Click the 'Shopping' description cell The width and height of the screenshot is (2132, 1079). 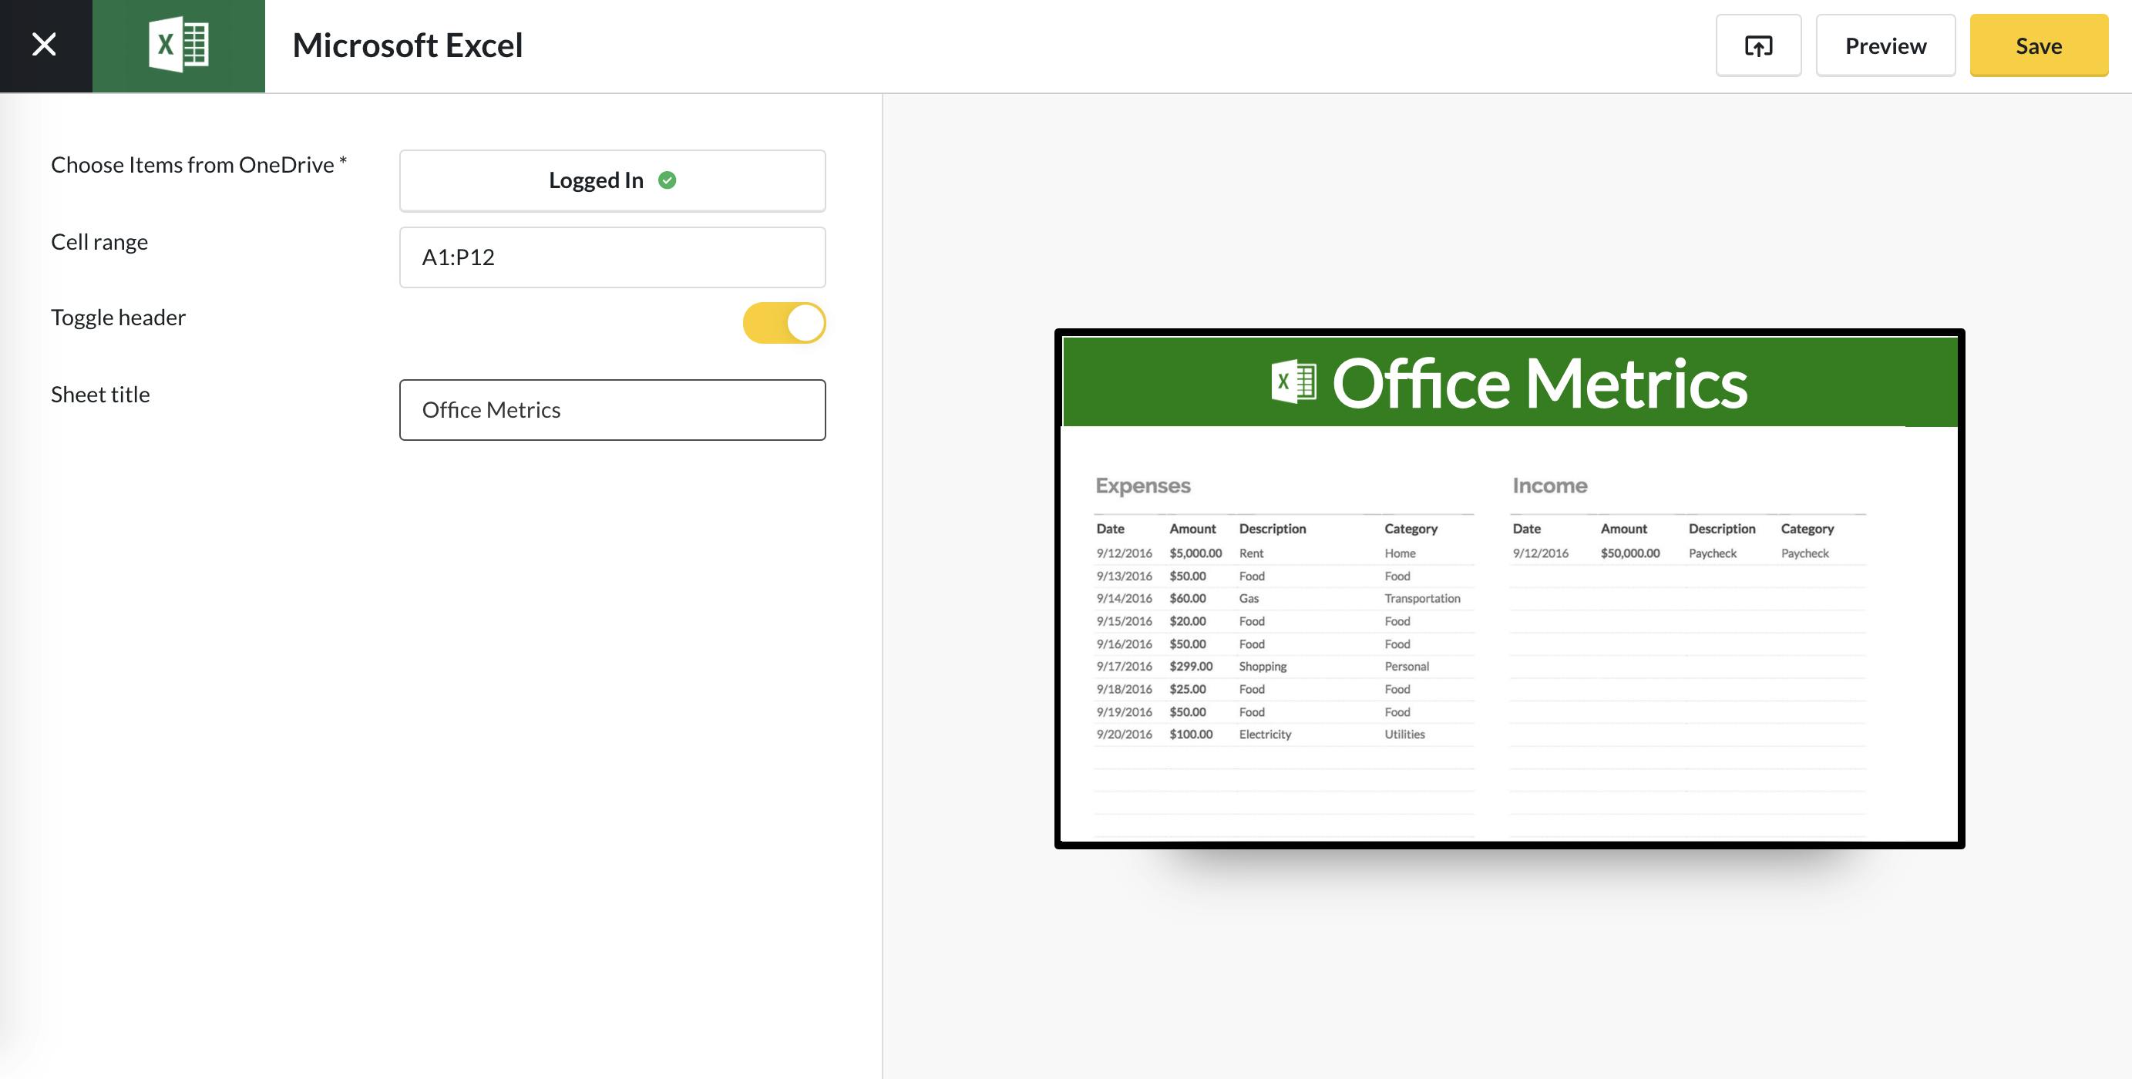click(1262, 666)
